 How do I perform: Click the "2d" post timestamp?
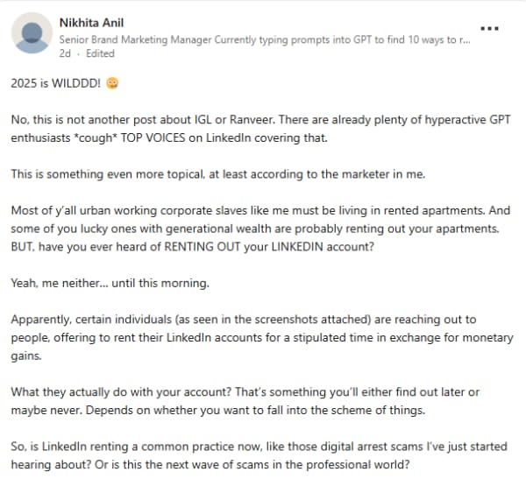pos(65,53)
